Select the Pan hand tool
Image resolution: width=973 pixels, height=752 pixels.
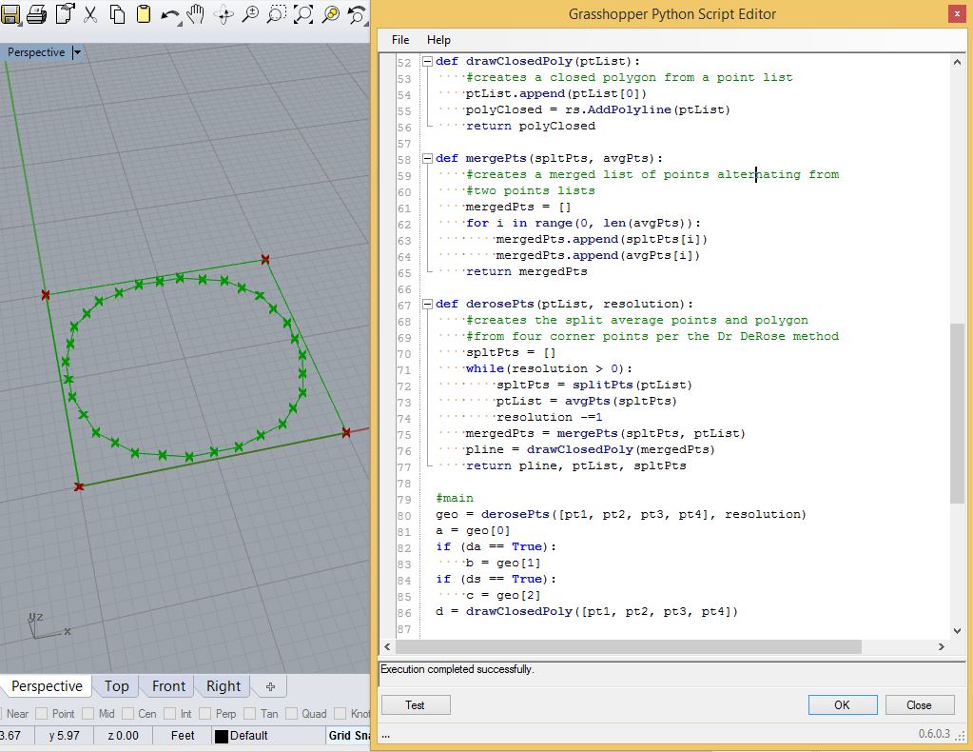196,13
